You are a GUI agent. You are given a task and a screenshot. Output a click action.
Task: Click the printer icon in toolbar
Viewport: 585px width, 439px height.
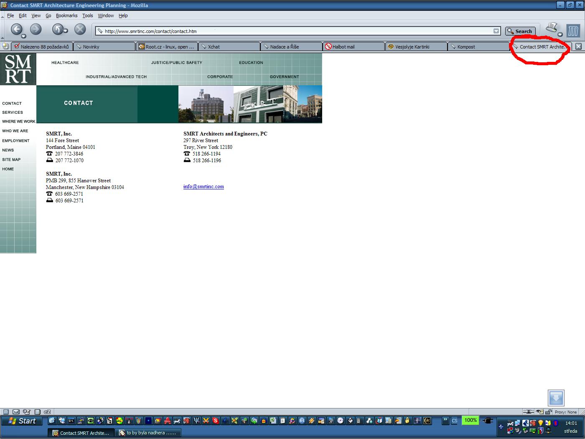552,28
